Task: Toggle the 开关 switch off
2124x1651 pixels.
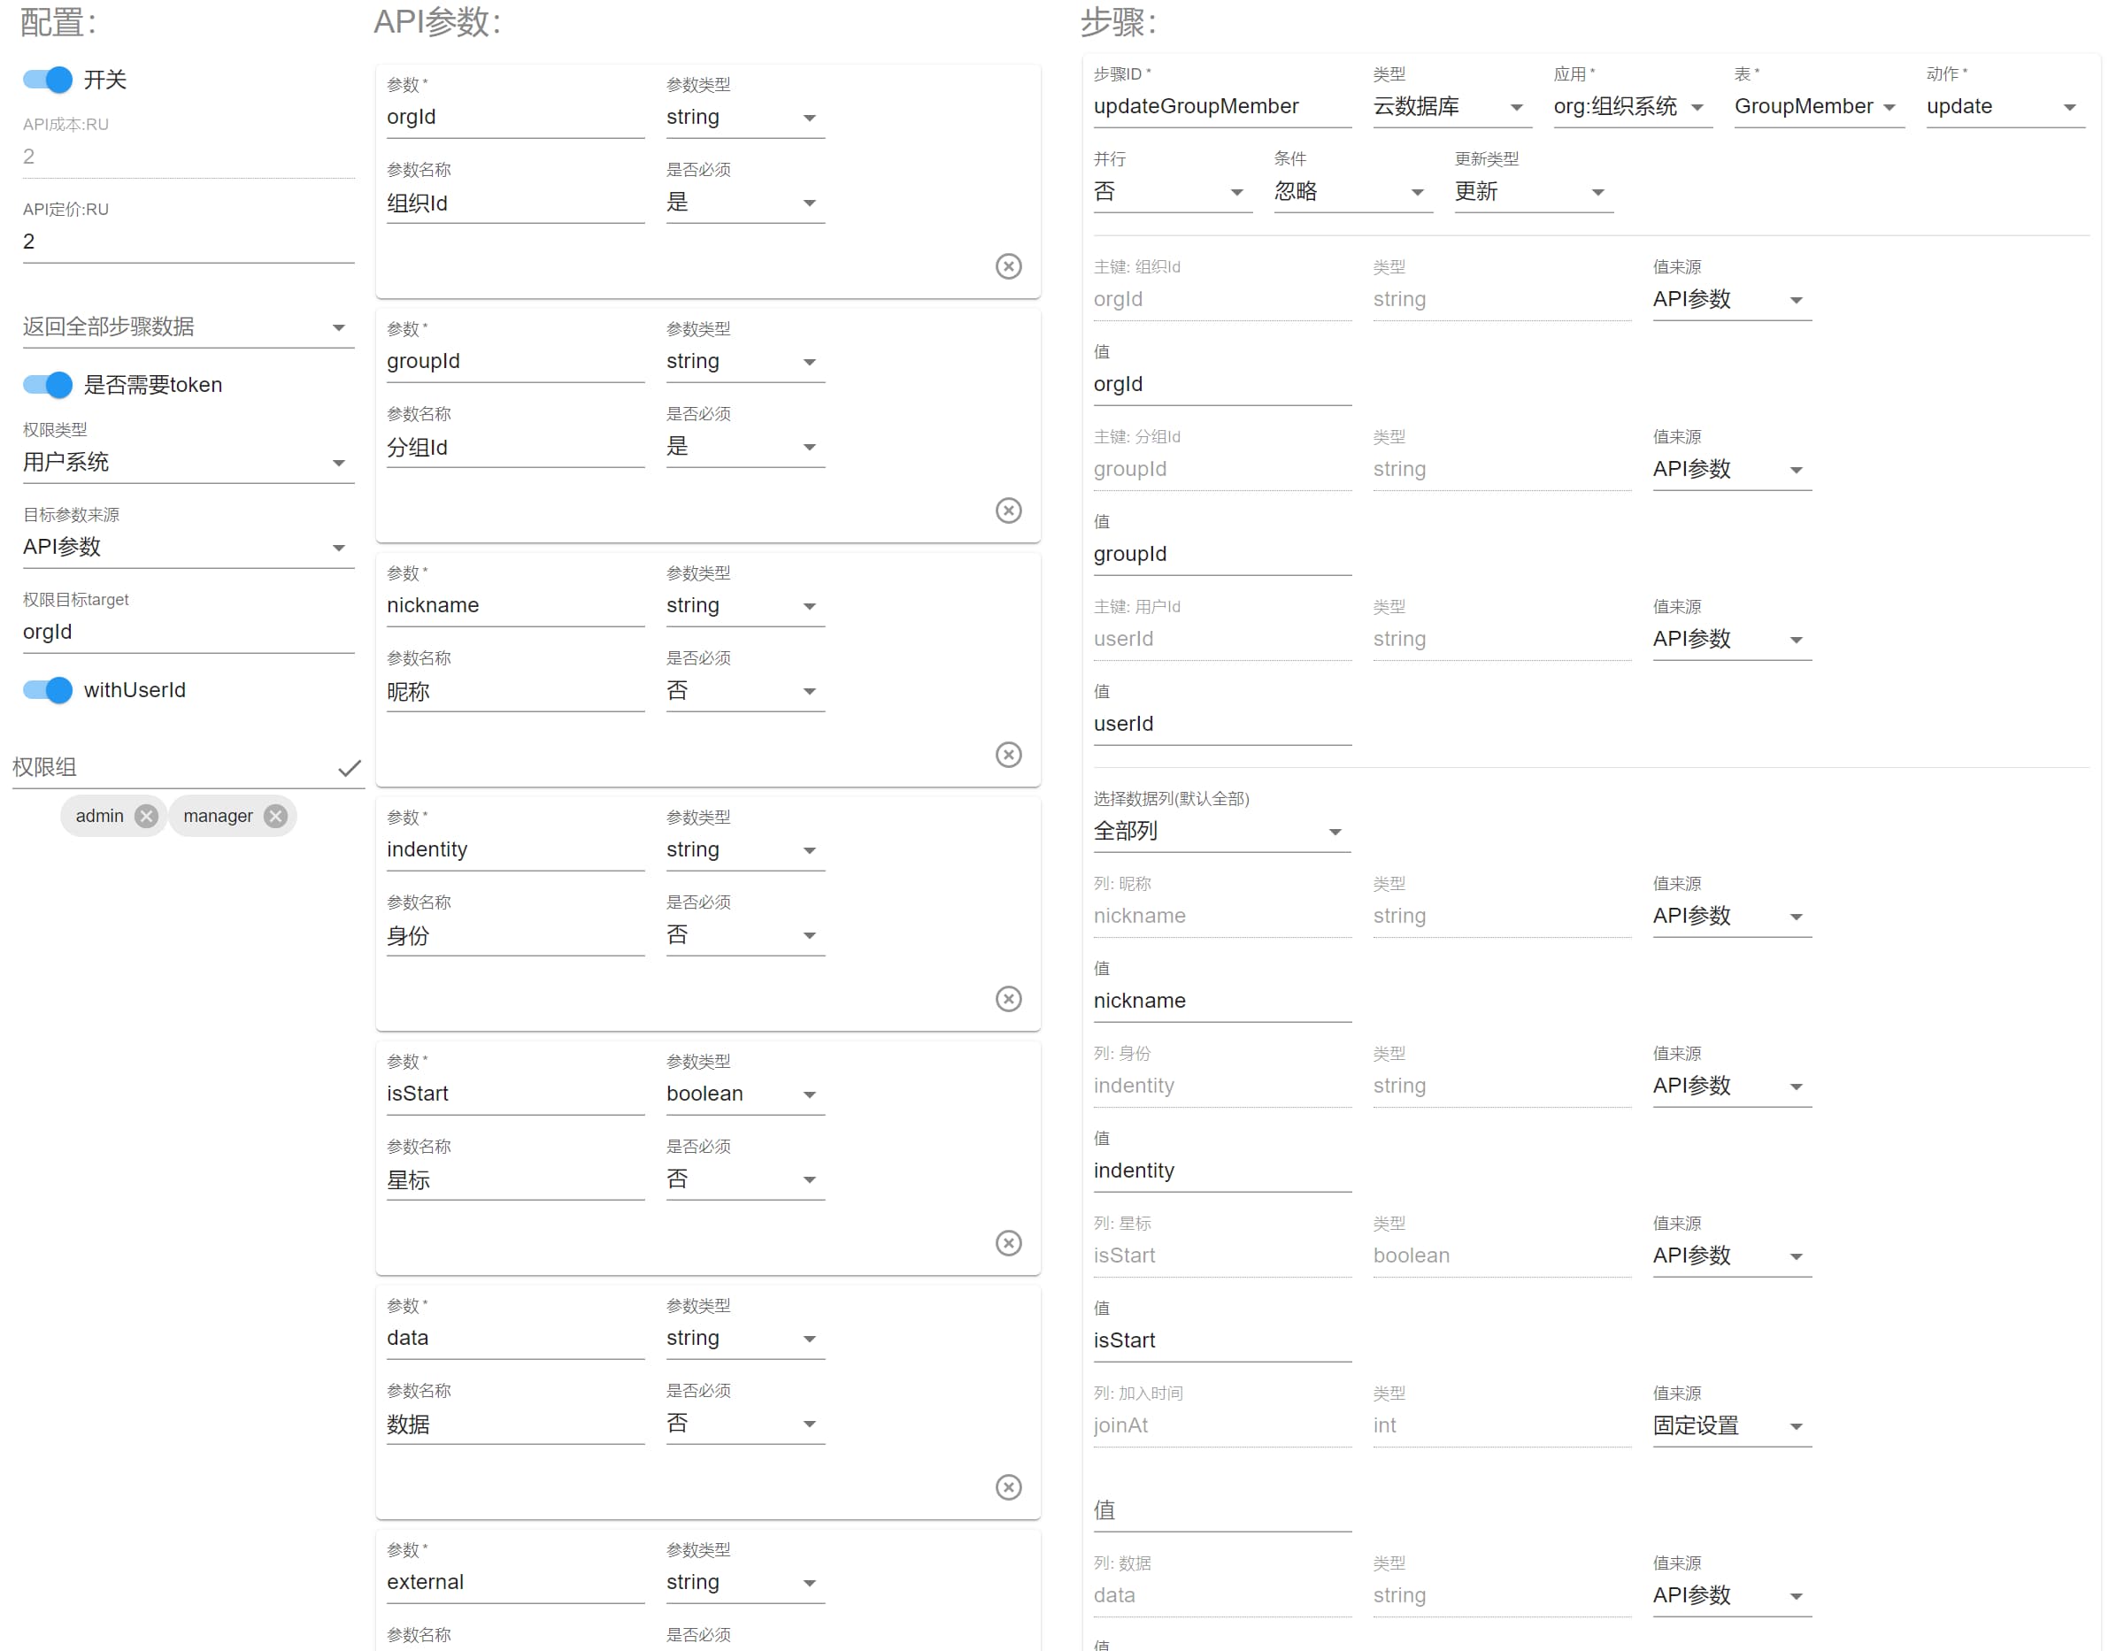Action: pyautogui.click(x=48, y=80)
